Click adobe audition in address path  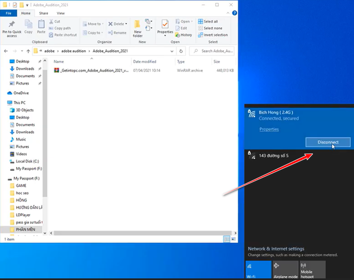point(74,51)
